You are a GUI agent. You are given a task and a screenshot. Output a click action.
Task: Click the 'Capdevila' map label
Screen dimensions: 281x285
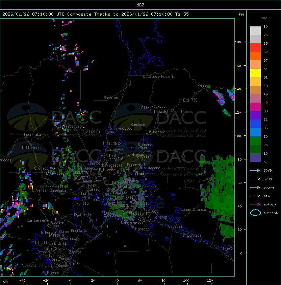91,132
